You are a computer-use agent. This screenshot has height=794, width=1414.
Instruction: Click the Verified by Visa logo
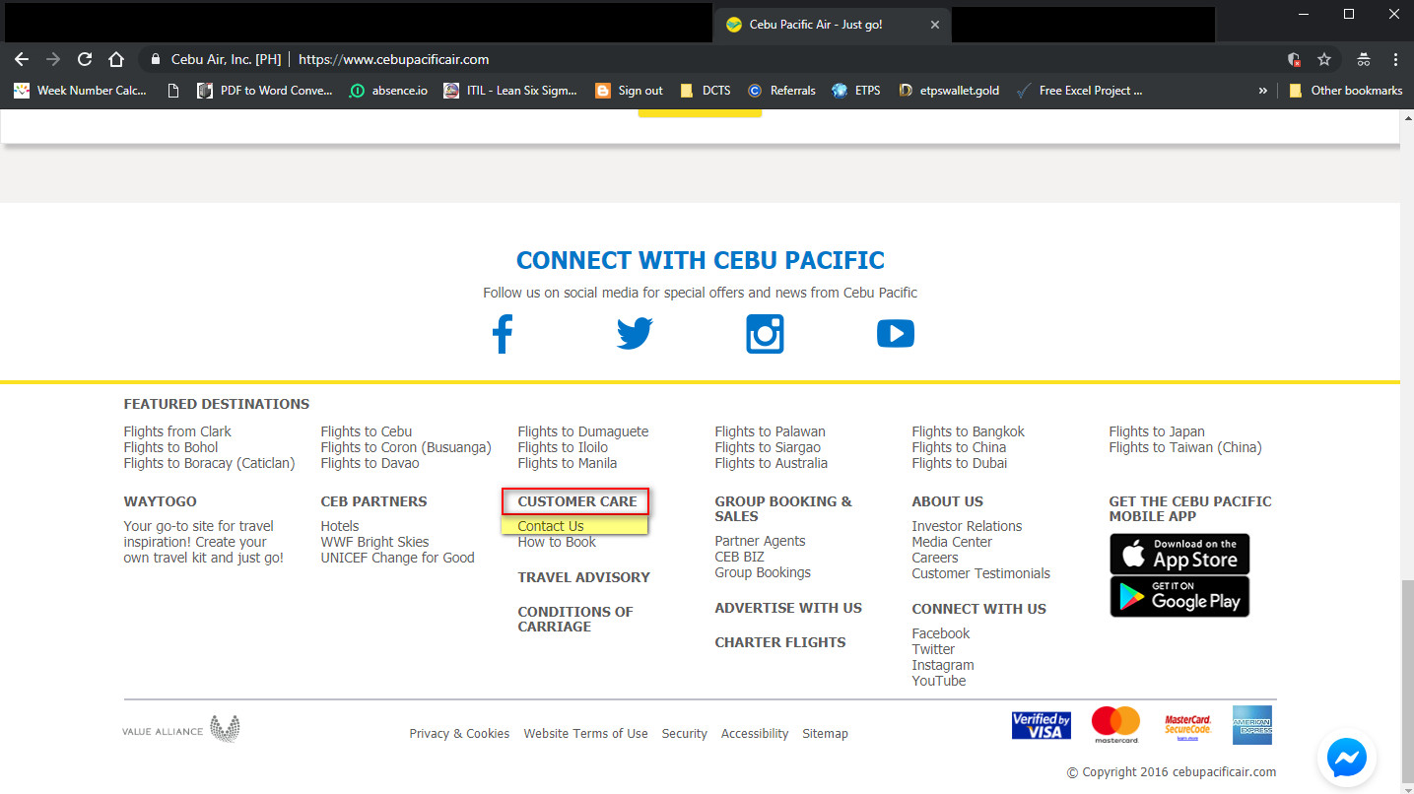(1041, 725)
